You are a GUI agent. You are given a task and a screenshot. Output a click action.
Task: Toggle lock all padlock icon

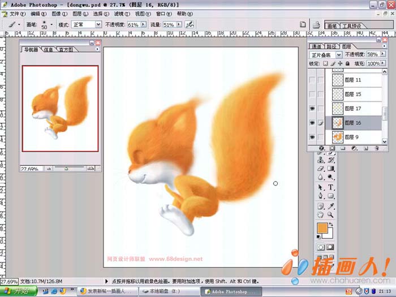point(348,63)
